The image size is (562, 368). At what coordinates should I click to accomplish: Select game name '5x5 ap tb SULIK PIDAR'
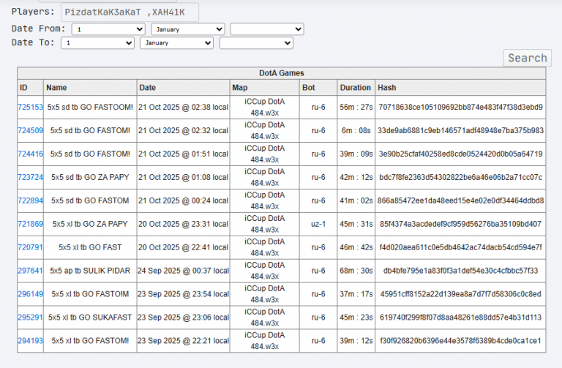[90, 271]
